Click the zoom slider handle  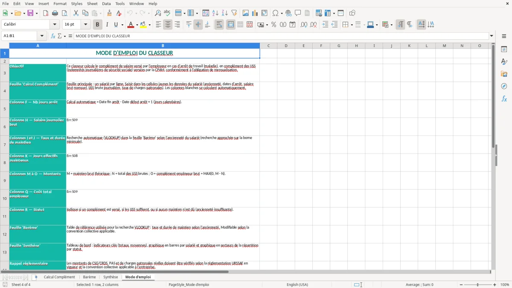pyautogui.click(x=477, y=285)
